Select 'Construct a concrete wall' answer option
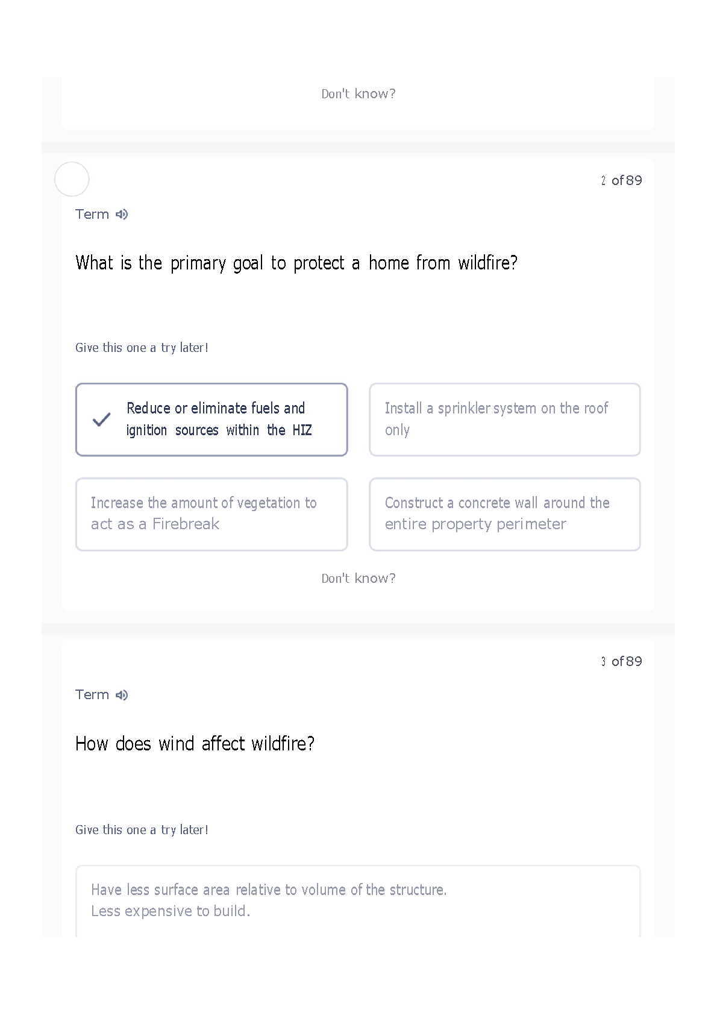717x1015 pixels. [505, 514]
